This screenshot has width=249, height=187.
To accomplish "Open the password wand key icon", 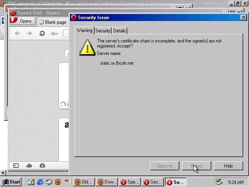I will (54, 34).
